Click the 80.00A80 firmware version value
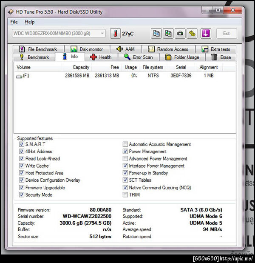The image size is (255, 263). (x=101, y=210)
